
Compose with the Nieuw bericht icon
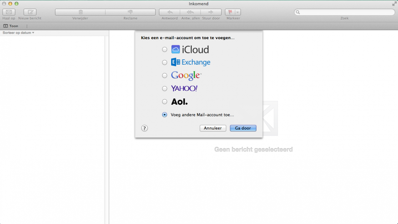pos(30,12)
